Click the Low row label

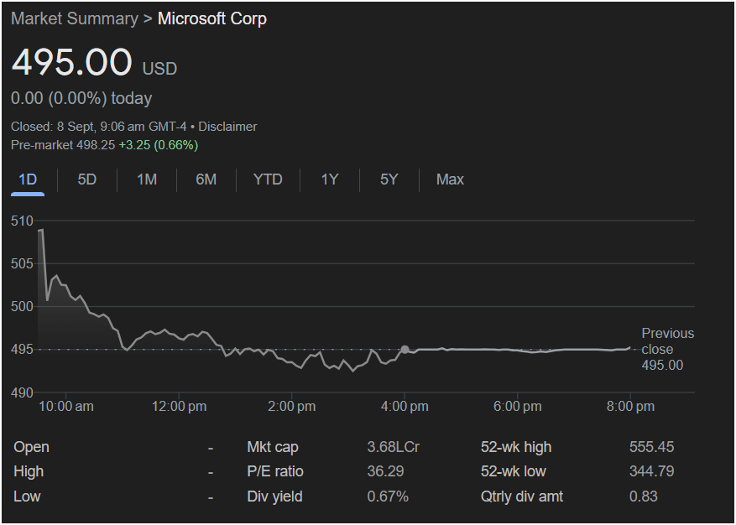(x=27, y=496)
